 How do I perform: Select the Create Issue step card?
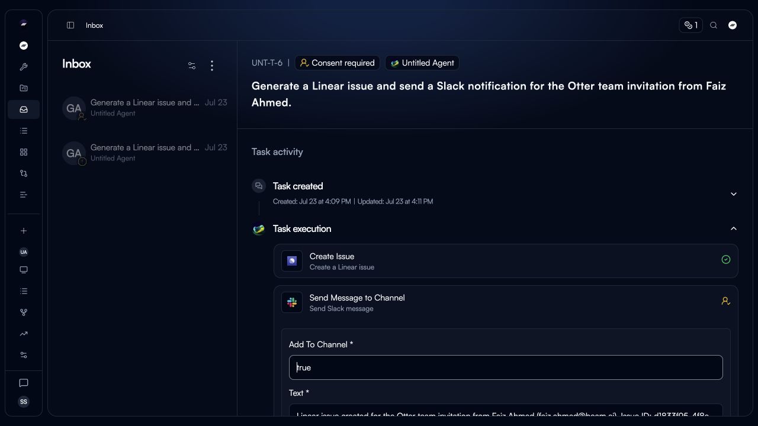click(506, 261)
